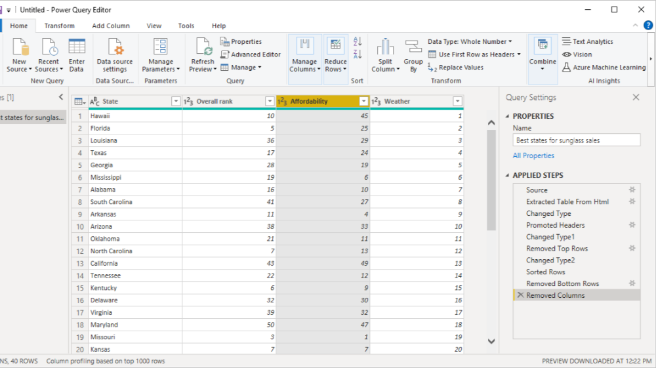Collapse the Queries pane

[61, 98]
